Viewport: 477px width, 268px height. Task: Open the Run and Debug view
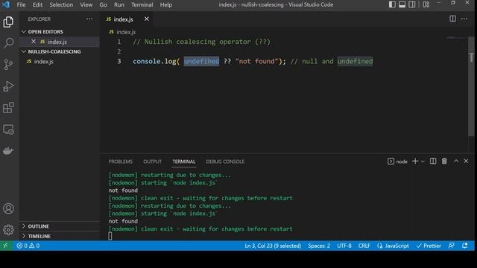click(x=8, y=86)
